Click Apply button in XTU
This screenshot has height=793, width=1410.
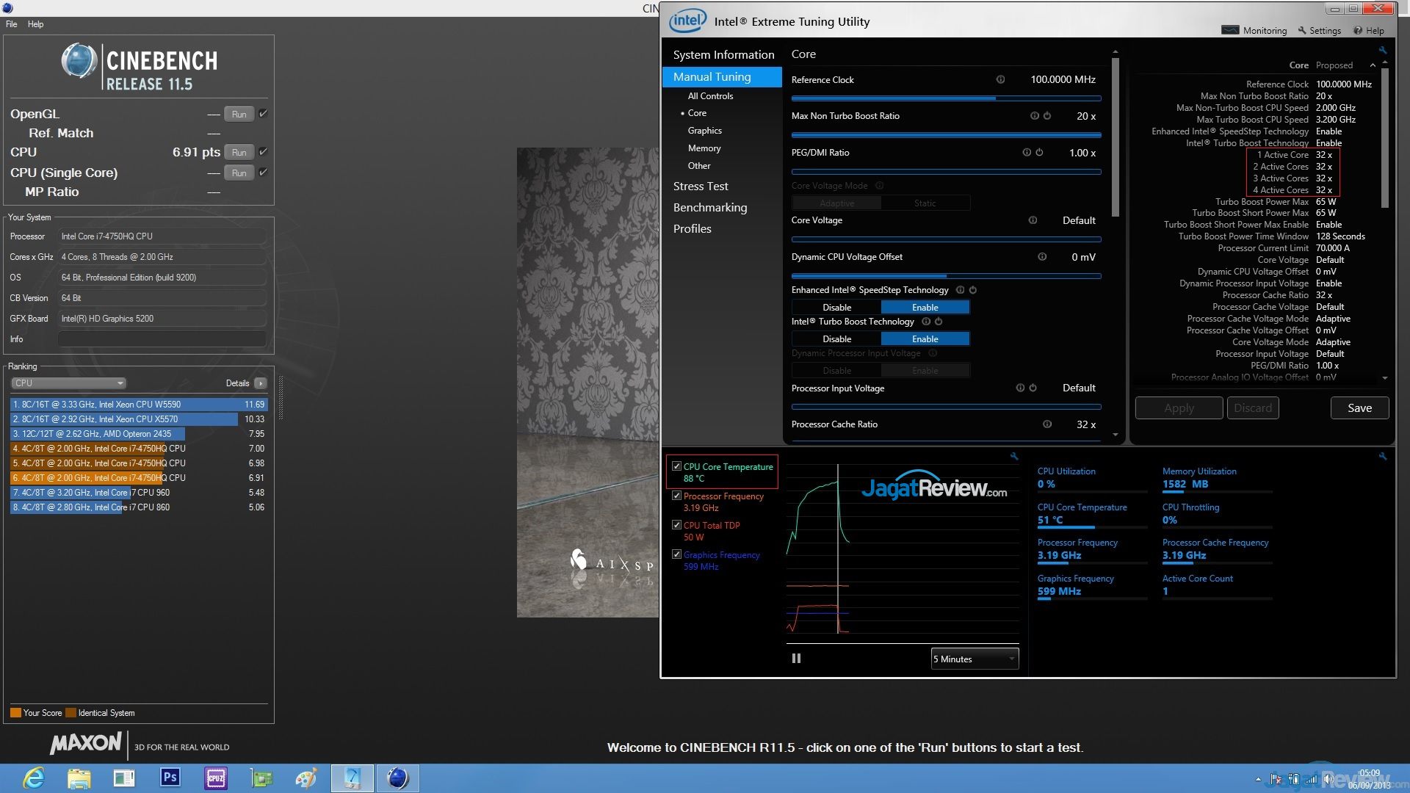1179,408
